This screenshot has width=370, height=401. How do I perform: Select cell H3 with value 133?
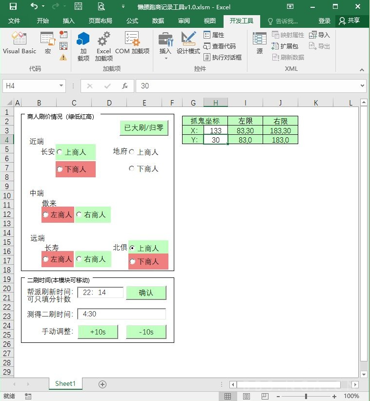coord(216,130)
